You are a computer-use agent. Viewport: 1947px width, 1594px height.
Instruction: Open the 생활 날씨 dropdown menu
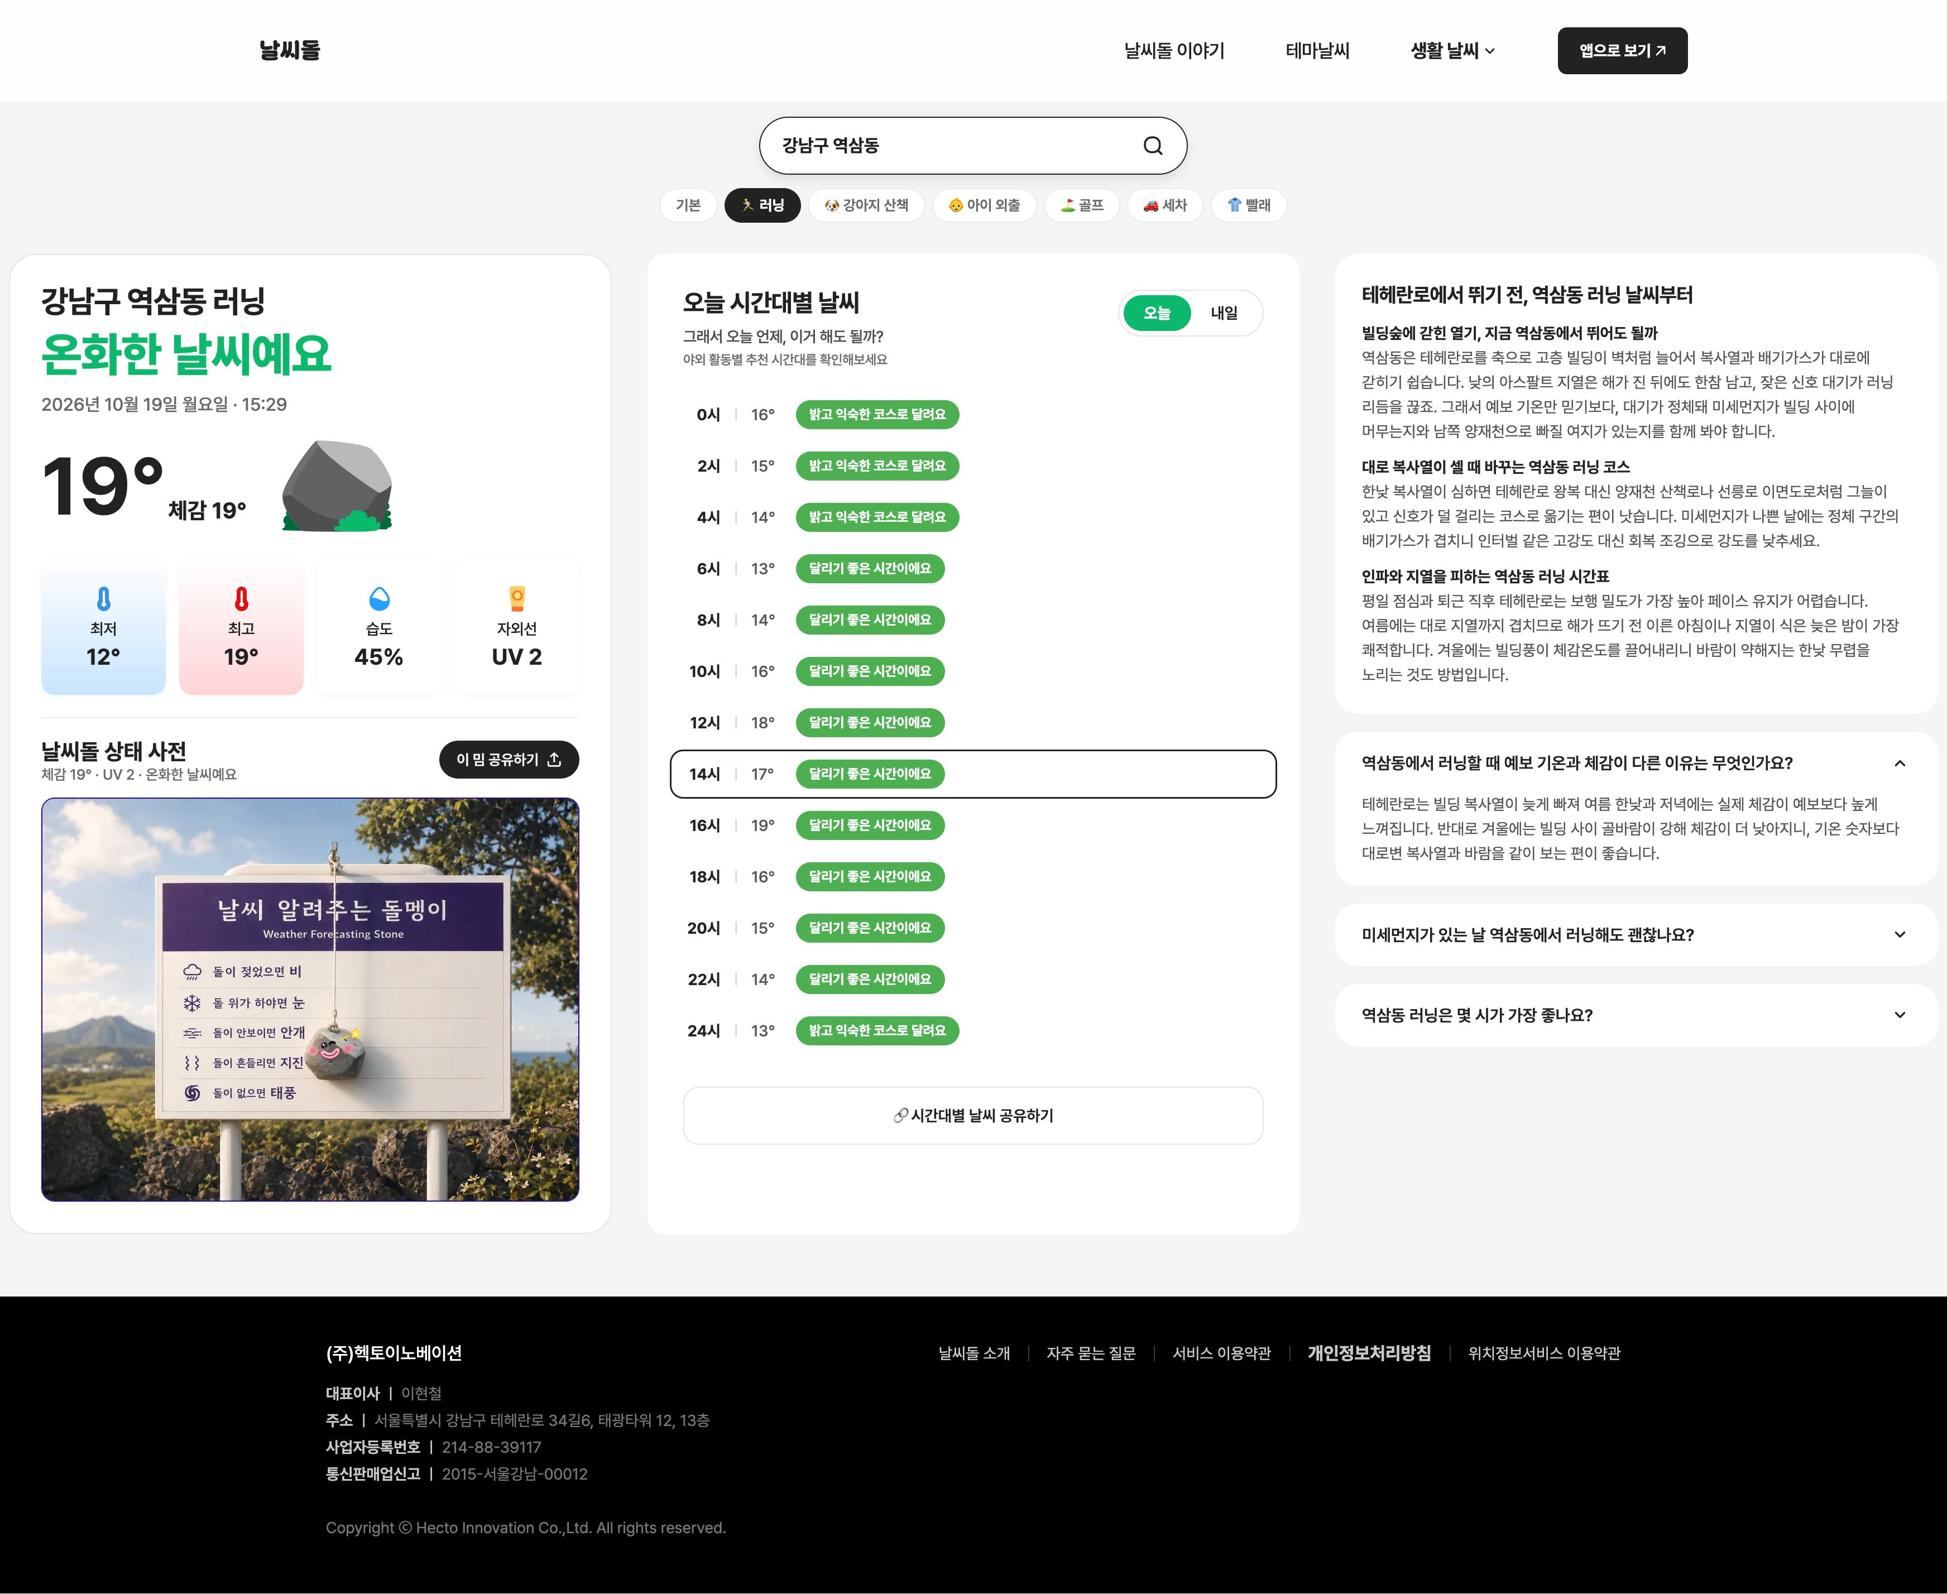tap(1453, 50)
